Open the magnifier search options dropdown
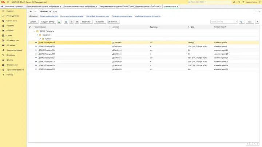 [x=242, y=22]
